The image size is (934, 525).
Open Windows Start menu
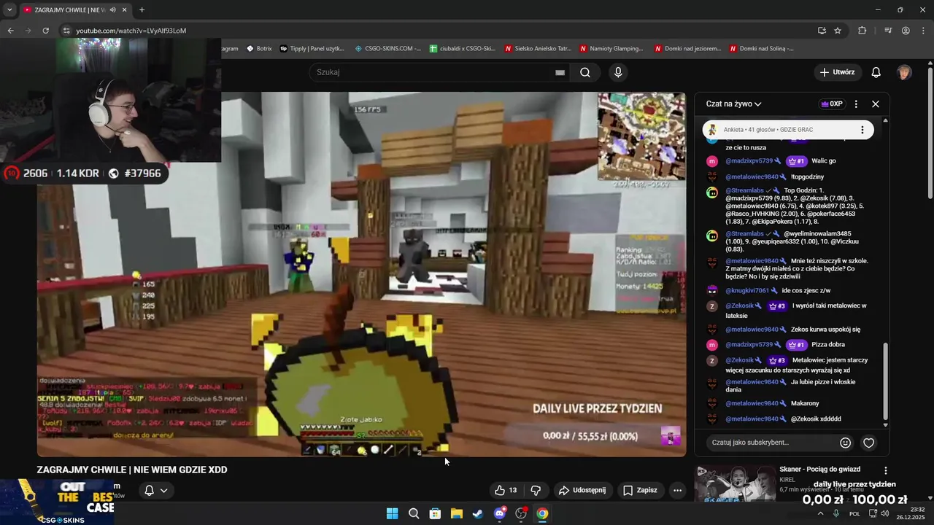(x=392, y=513)
